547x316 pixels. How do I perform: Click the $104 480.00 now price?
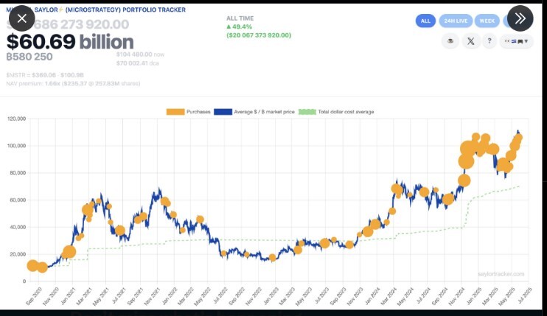coord(140,55)
